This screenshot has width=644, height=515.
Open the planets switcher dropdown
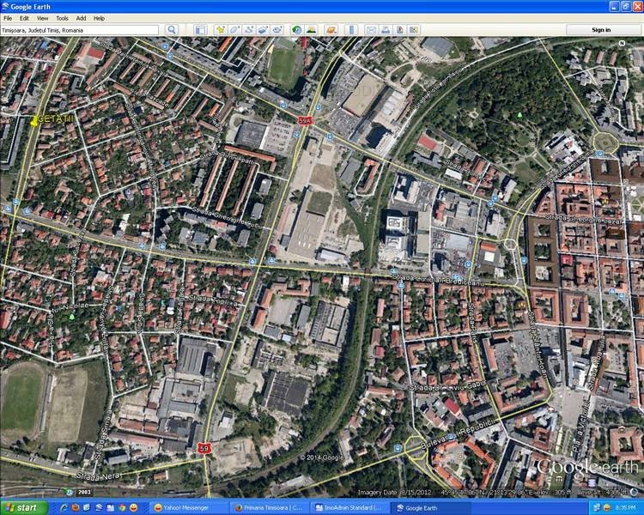click(x=331, y=30)
